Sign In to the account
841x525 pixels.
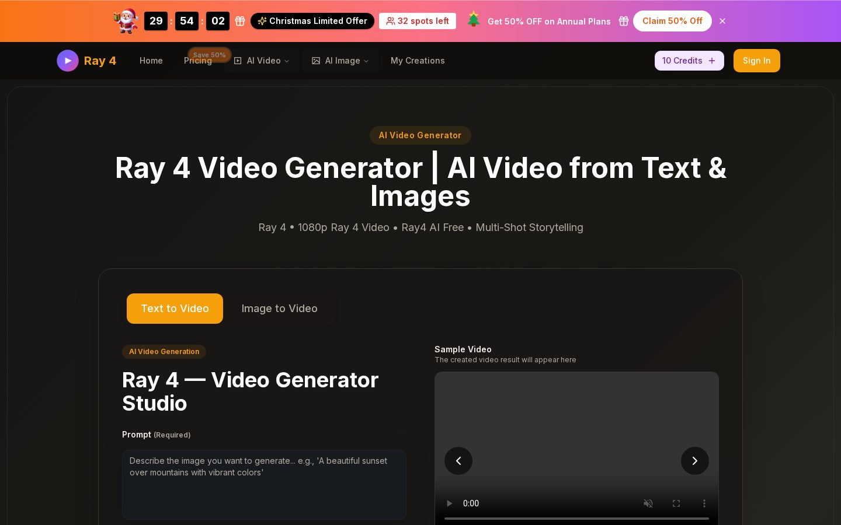(x=757, y=61)
